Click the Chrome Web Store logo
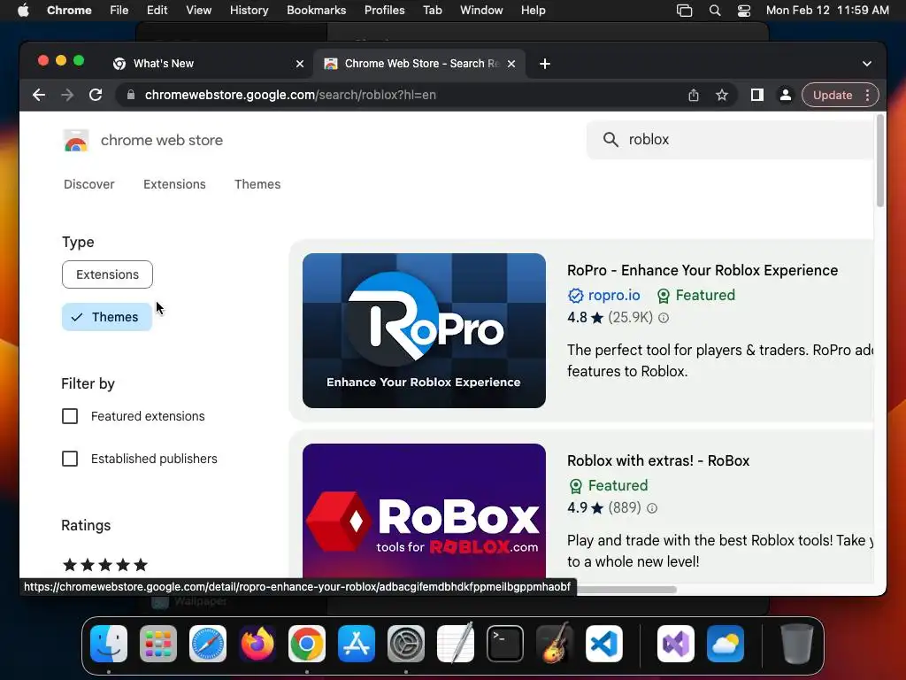 click(76, 141)
